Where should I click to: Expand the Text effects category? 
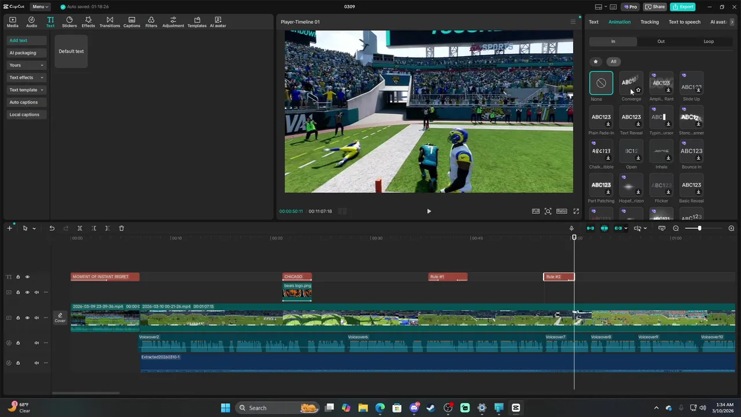click(x=27, y=78)
